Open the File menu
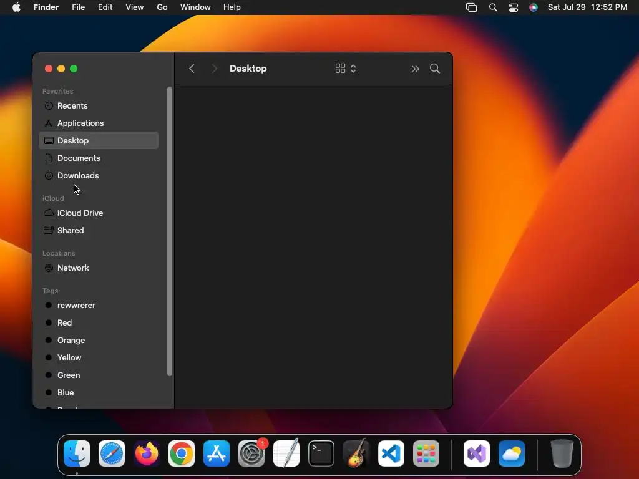The height and width of the screenshot is (479, 639). tap(78, 7)
